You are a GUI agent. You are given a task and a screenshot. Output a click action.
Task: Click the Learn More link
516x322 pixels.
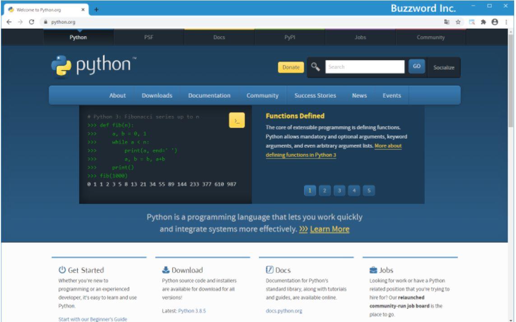pos(330,229)
